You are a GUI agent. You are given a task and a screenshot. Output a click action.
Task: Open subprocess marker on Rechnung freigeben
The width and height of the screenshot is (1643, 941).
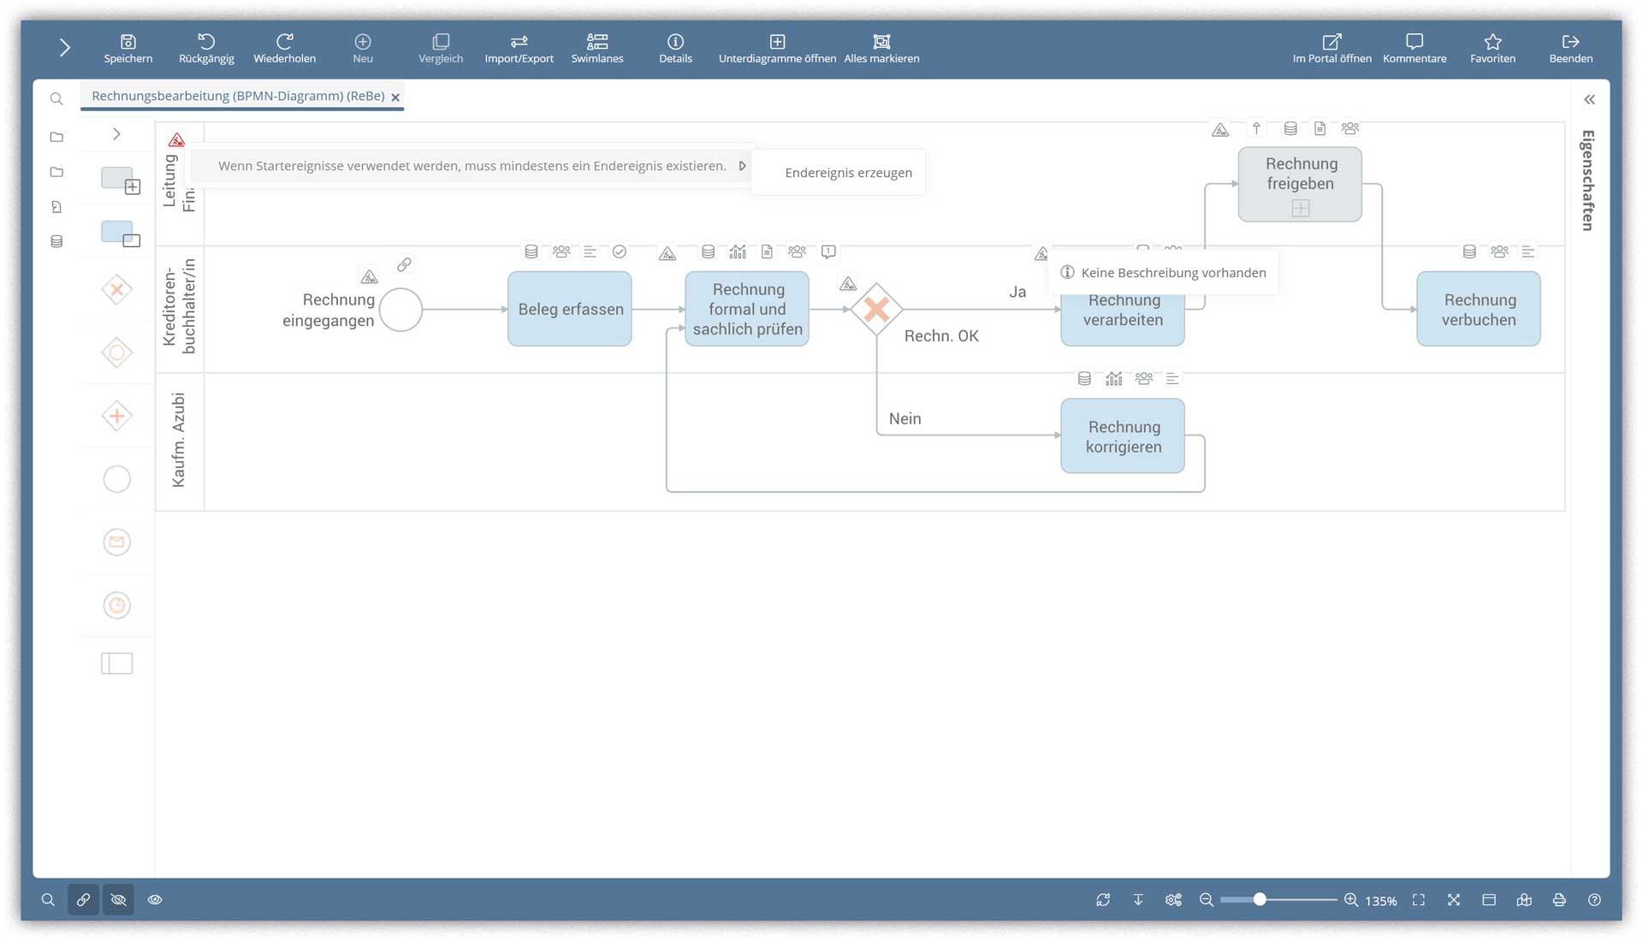point(1300,208)
